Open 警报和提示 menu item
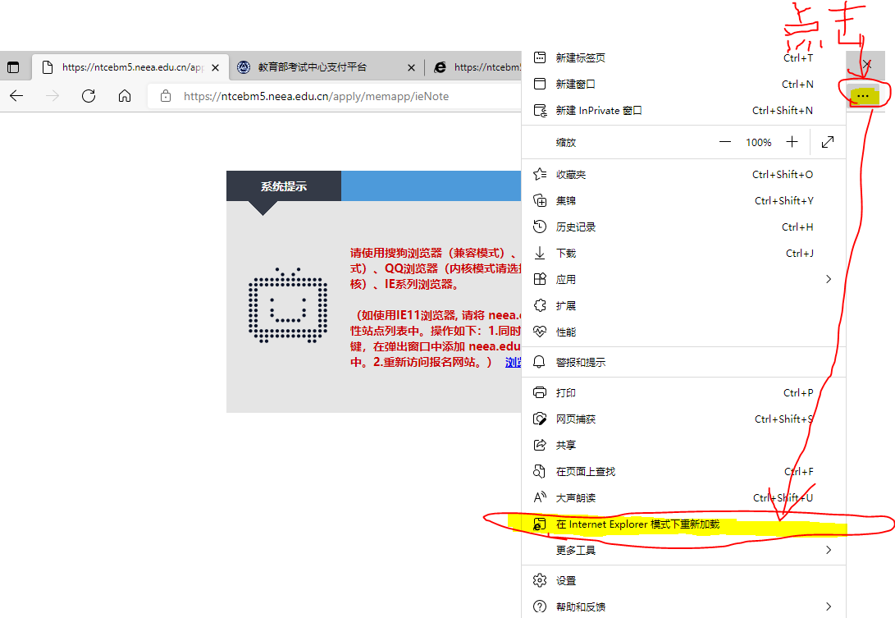The height and width of the screenshot is (618, 895). coord(684,362)
